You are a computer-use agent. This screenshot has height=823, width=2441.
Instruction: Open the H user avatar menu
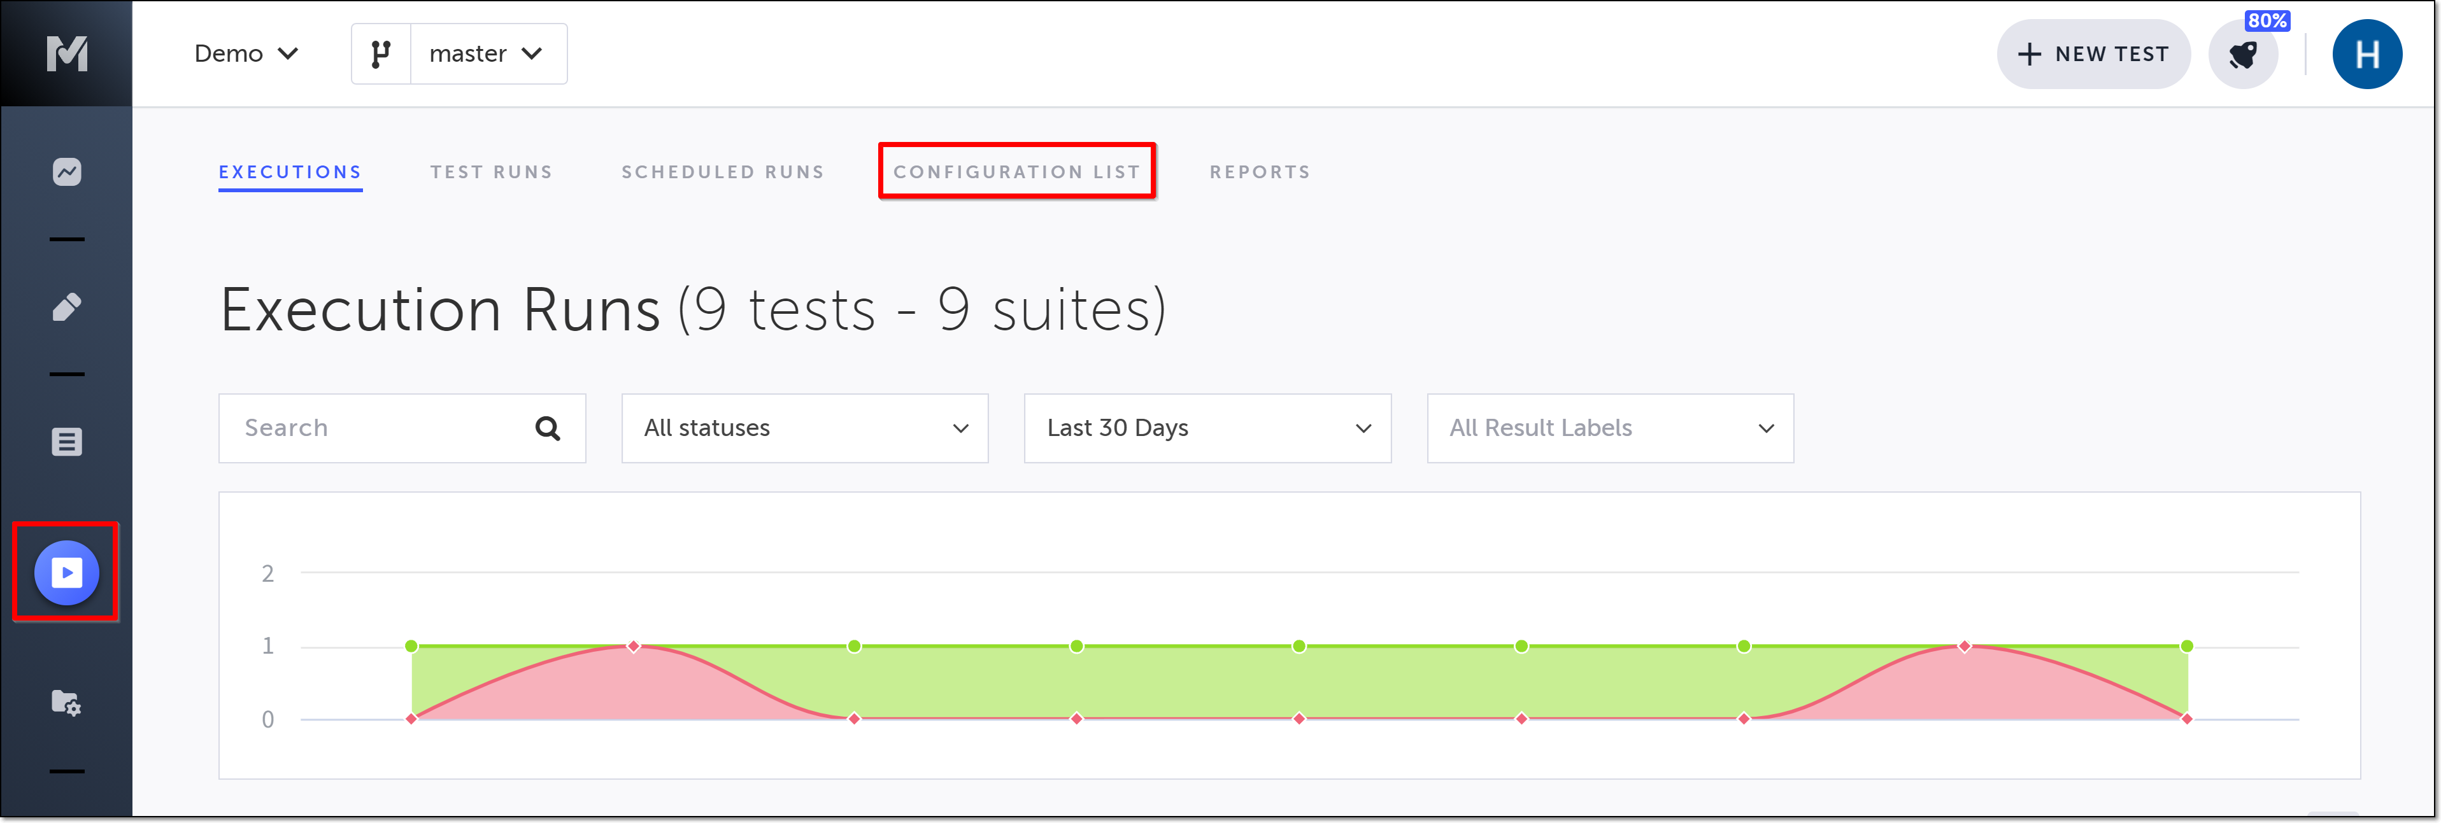2366,55
